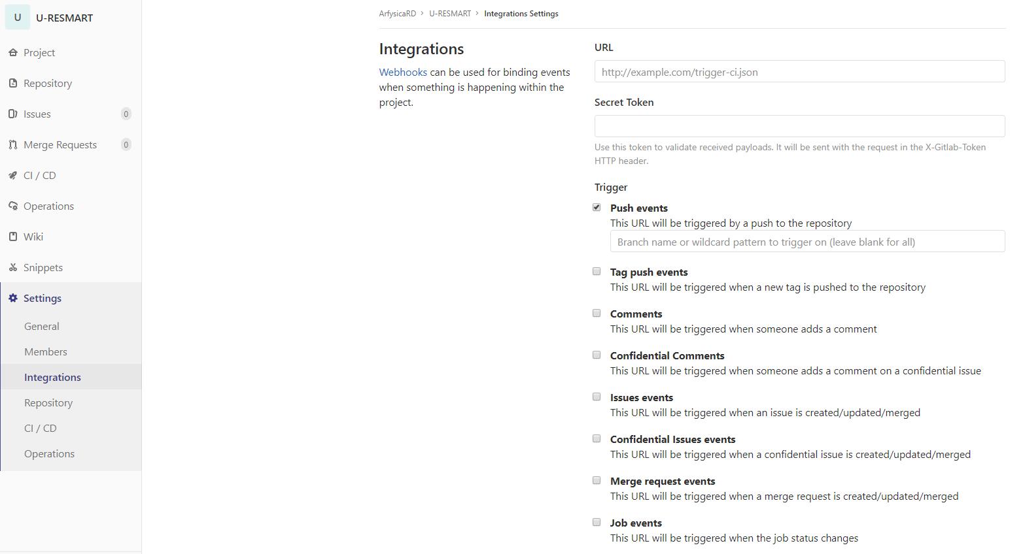
Task: Click the Repository file icon in sidebar
Action: pyautogui.click(x=13, y=84)
